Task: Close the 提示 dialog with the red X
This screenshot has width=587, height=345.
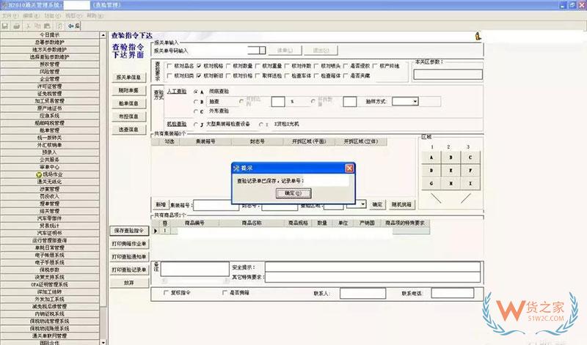Action: pos(349,168)
